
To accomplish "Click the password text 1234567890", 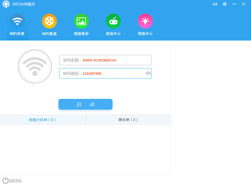I will click(x=92, y=74).
